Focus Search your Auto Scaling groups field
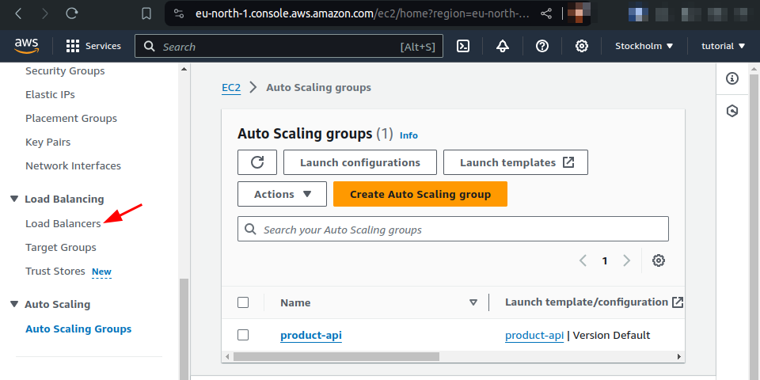This screenshot has height=380, width=760. coord(453,229)
